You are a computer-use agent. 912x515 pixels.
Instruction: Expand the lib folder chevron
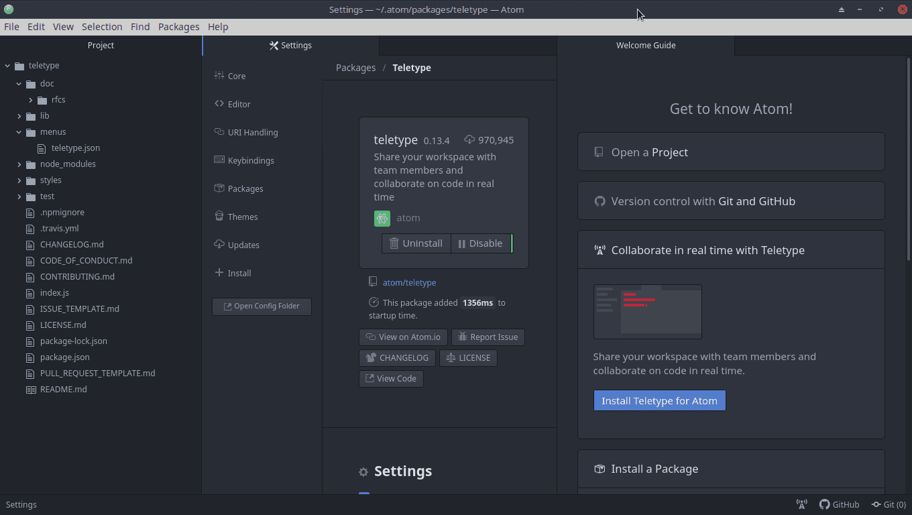coord(19,116)
